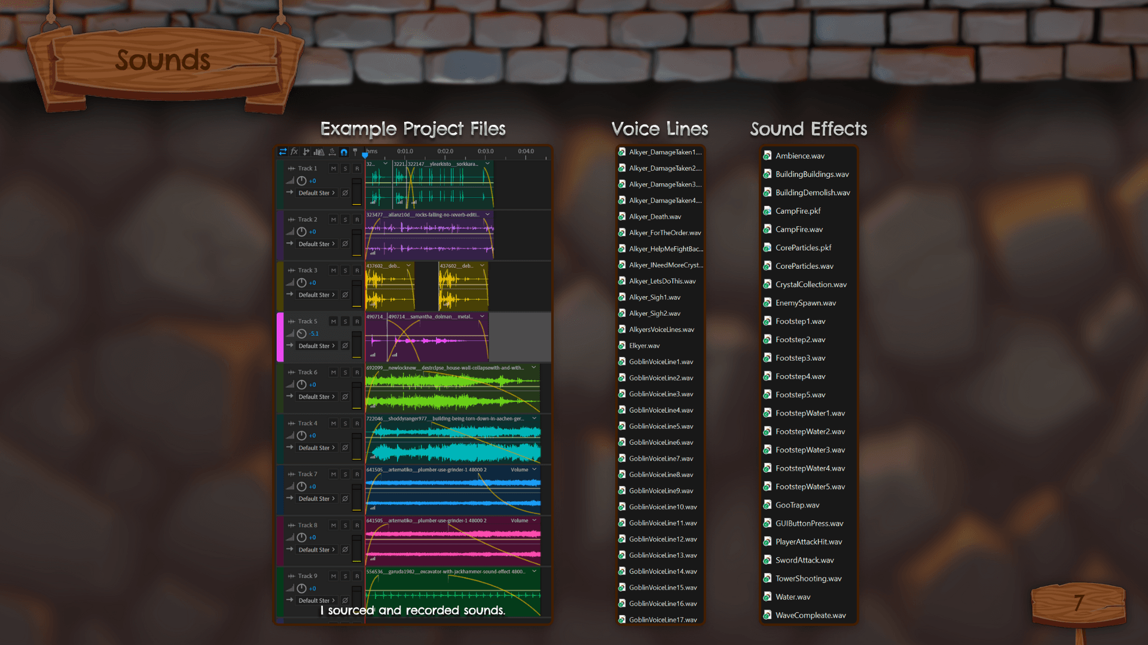Solo Track 2 with S button
Viewport: 1148px width, 645px height.
345,220
